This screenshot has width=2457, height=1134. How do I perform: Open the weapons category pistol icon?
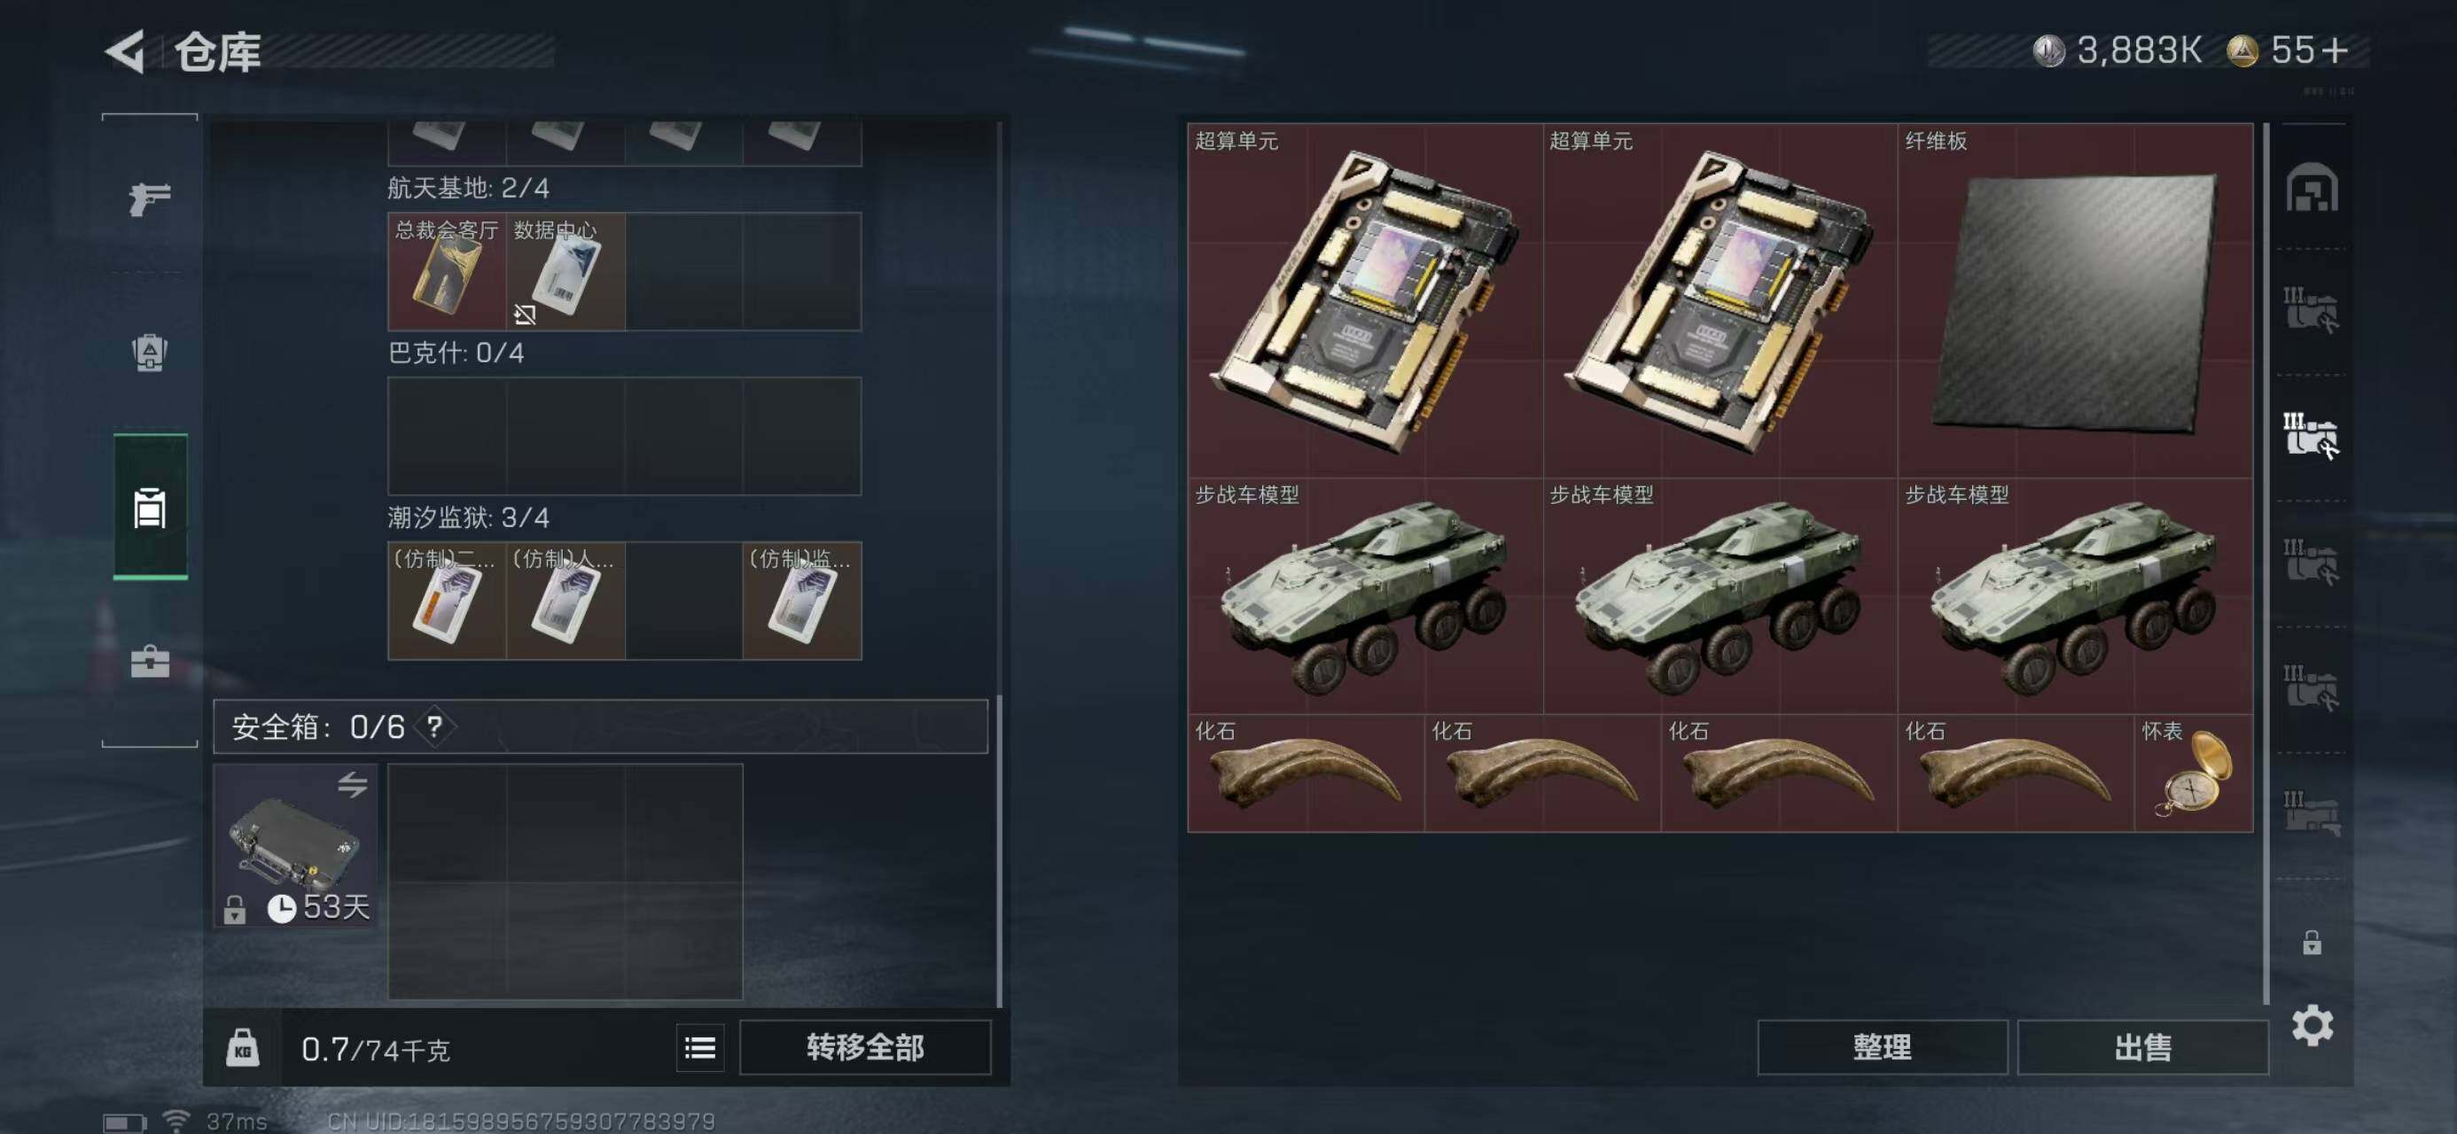point(150,198)
